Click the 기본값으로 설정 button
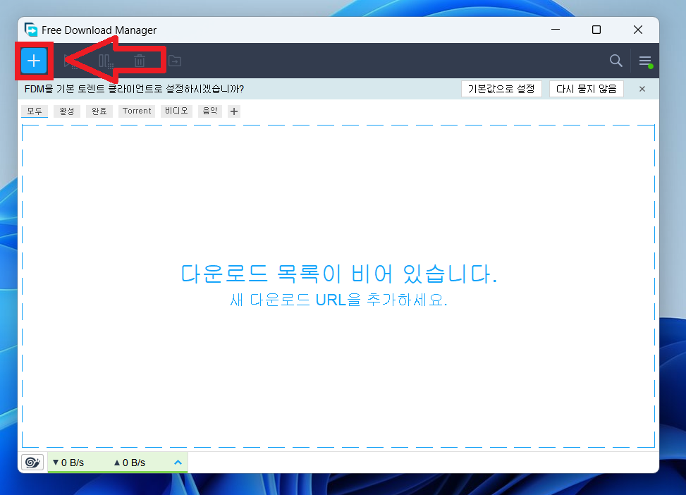Screen dimensions: 686x495 click(x=501, y=89)
